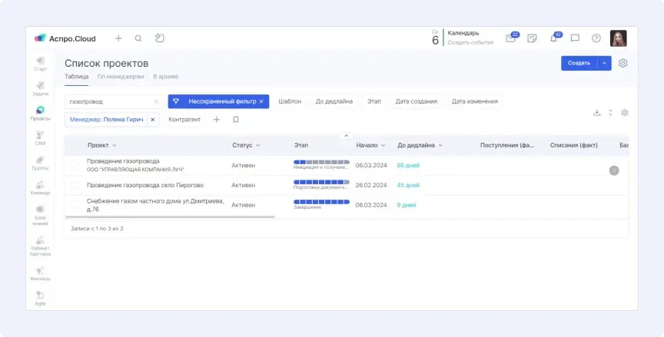The width and height of the screenshot is (664, 337).
Task: Select checkbox for Снабжение газом частного дома row
Action: pos(75,205)
